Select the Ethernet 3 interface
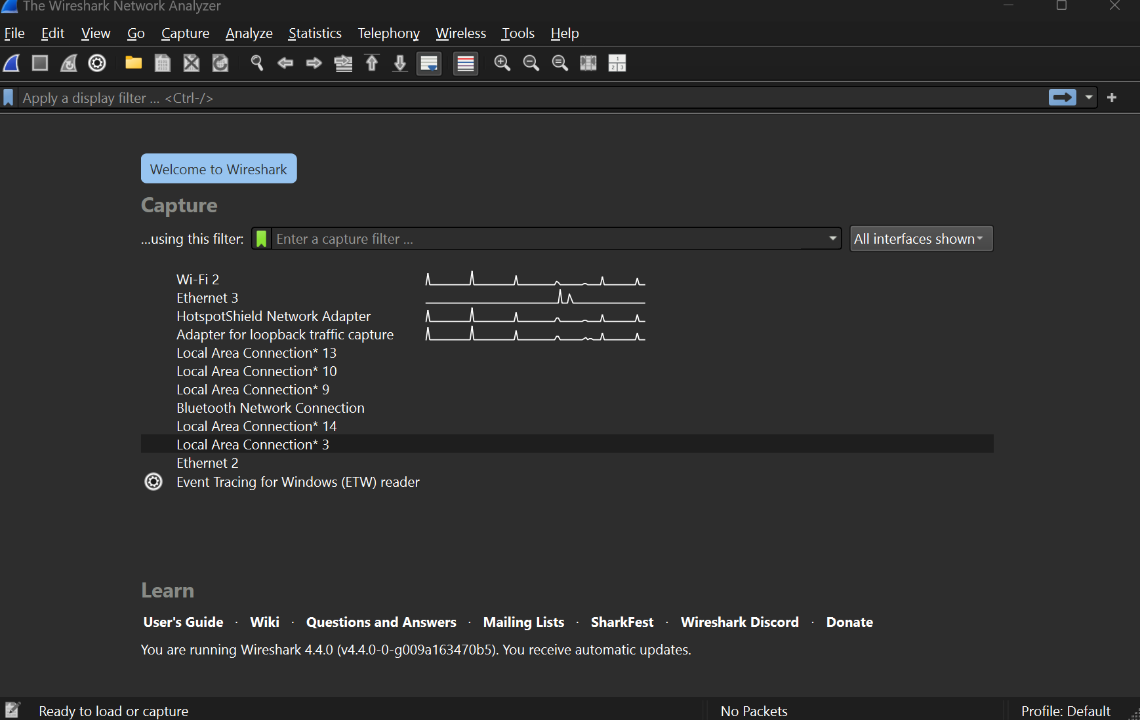1140x720 pixels. click(567, 298)
